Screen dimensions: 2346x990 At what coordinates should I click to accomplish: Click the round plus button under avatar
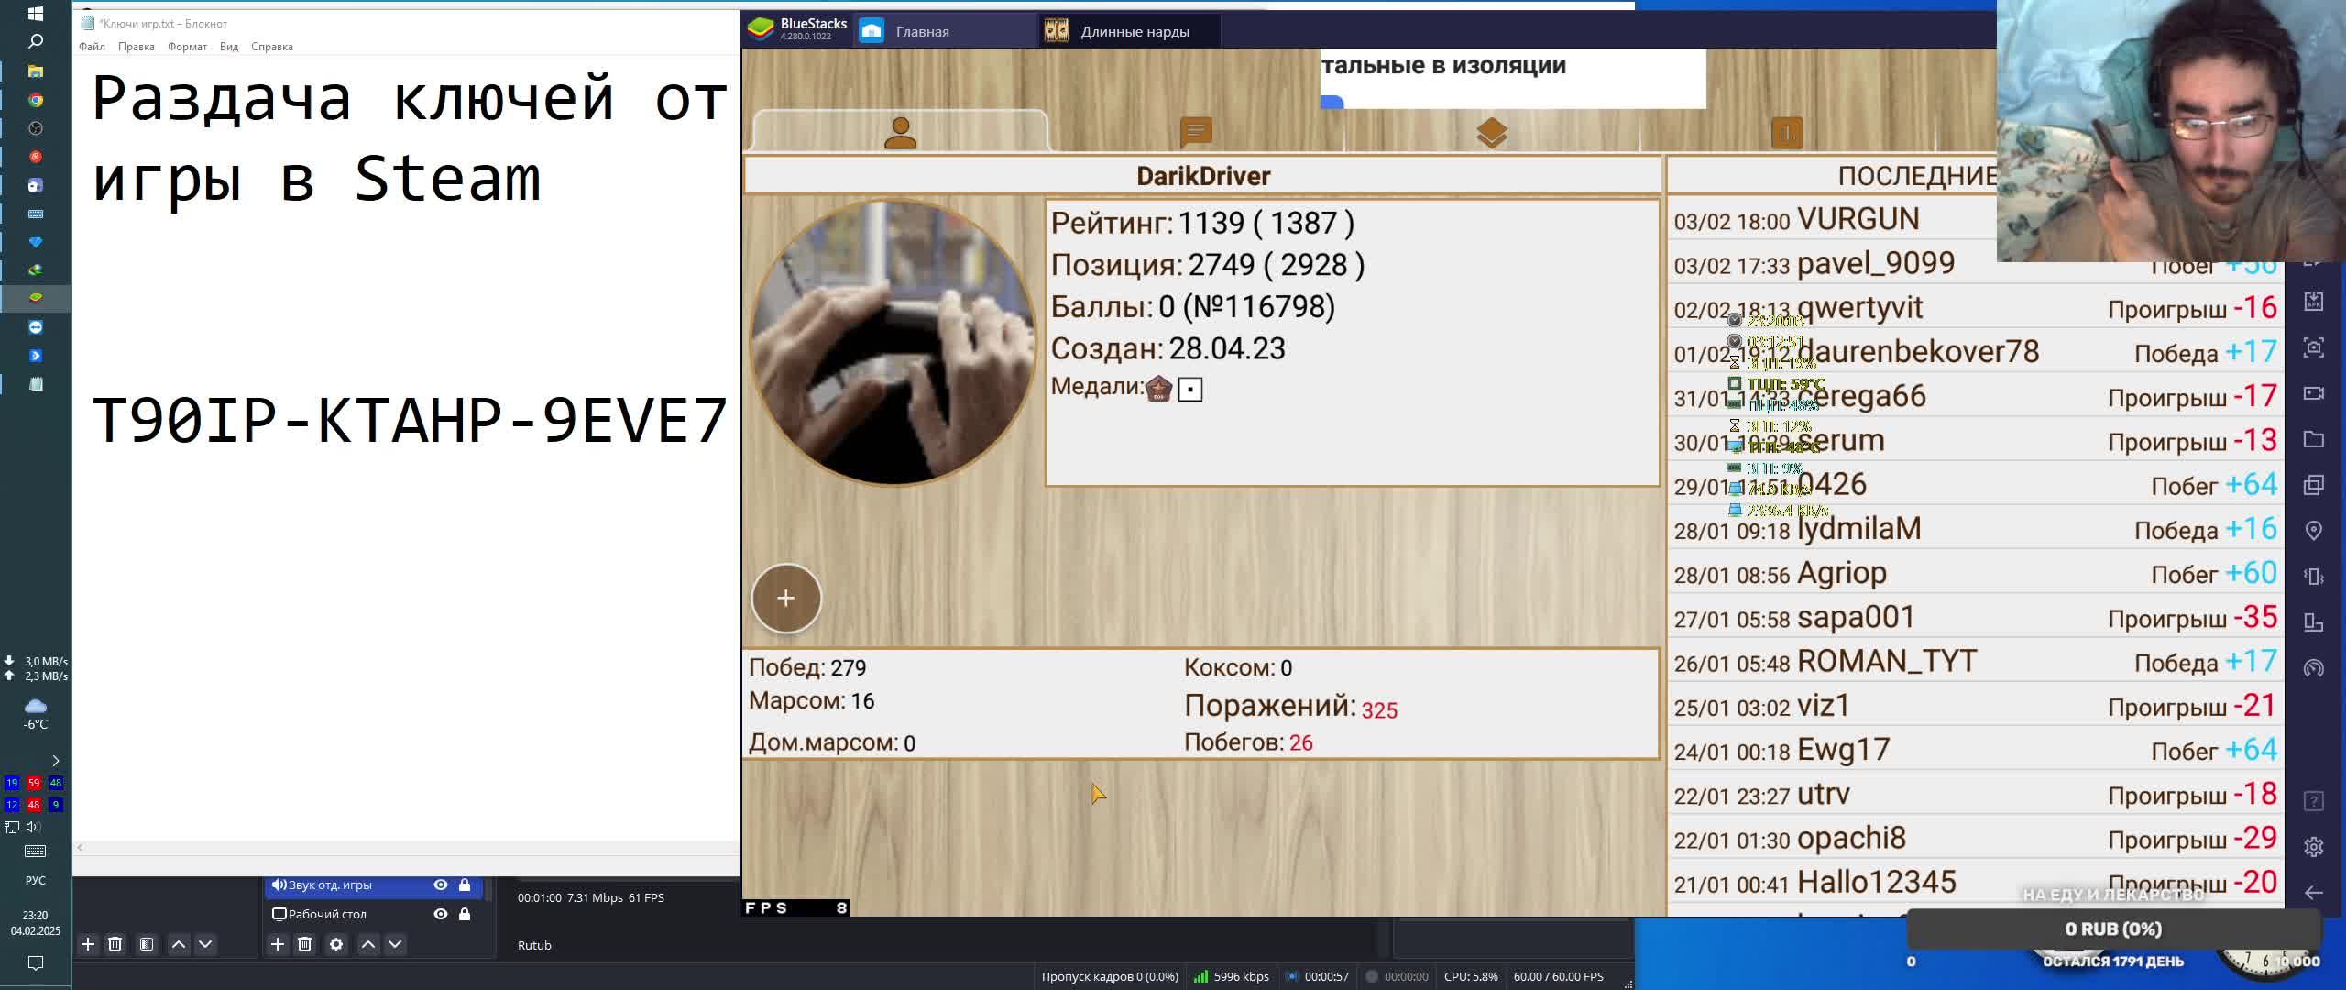coord(785,599)
